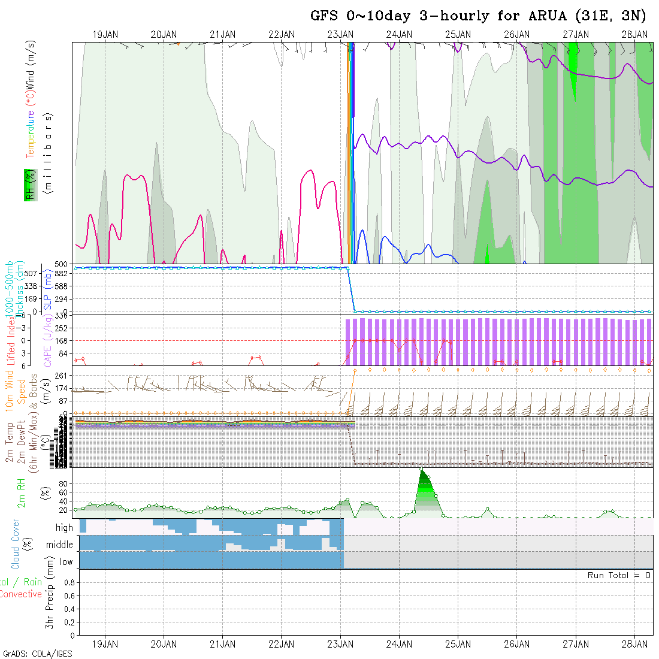Select the 'low' cloud cover row label

(x=66, y=562)
